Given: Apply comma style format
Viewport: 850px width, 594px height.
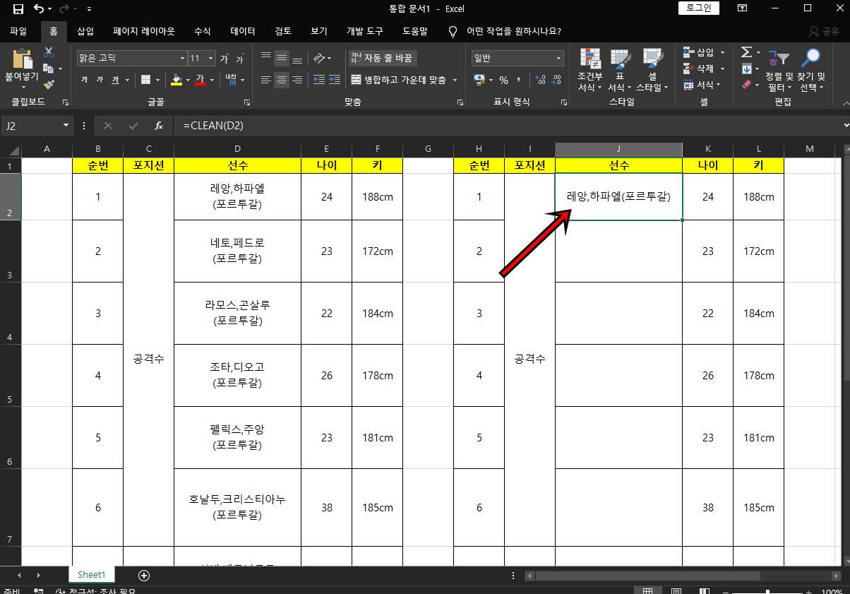Looking at the screenshot, I should coord(519,80).
